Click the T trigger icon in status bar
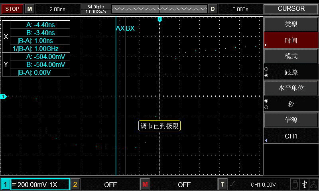Viewport: 319px width, 191px height. click(x=223, y=185)
